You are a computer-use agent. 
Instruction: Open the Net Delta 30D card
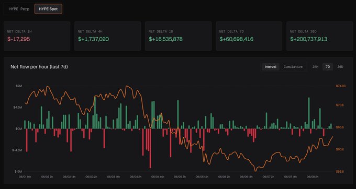click(x=320, y=36)
